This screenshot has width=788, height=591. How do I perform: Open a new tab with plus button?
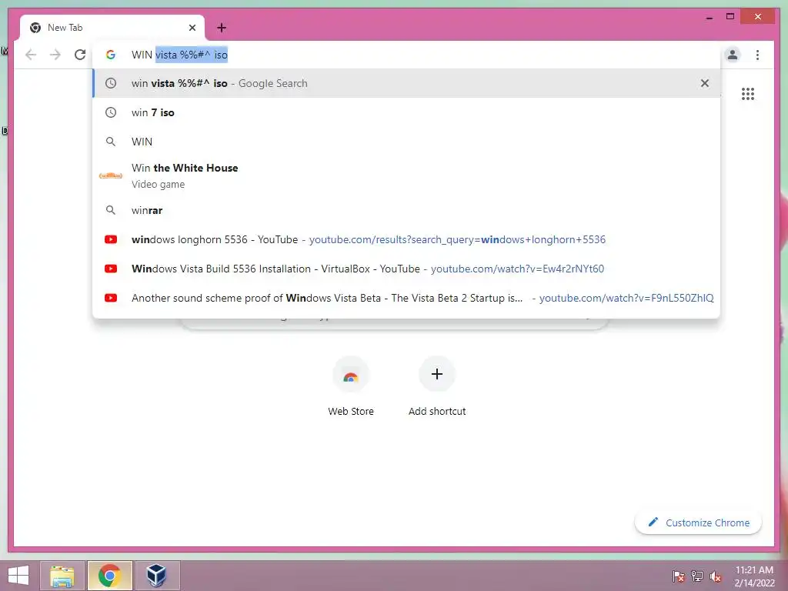tap(222, 28)
